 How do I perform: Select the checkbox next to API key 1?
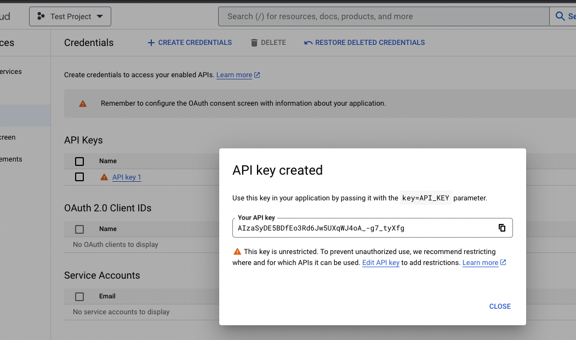(x=79, y=177)
